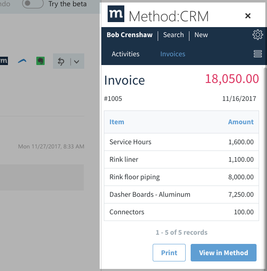The image size is (267, 271).
Task: Close the Method:CRM panel
Action: [x=248, y=16]
